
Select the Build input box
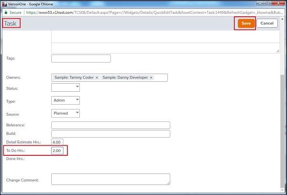(110, 133)
